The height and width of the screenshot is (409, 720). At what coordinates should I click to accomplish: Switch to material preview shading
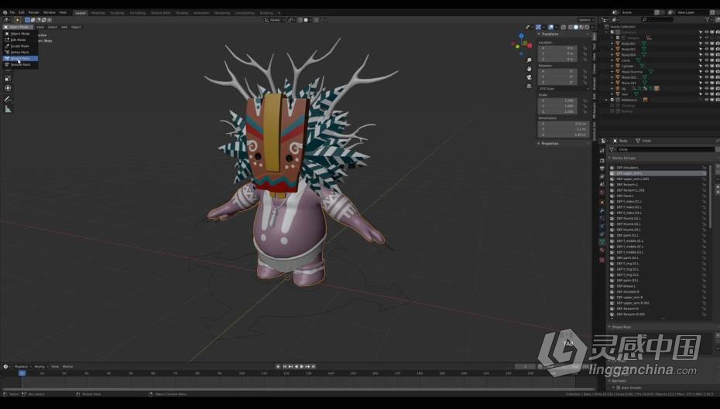tap(581, 27)
